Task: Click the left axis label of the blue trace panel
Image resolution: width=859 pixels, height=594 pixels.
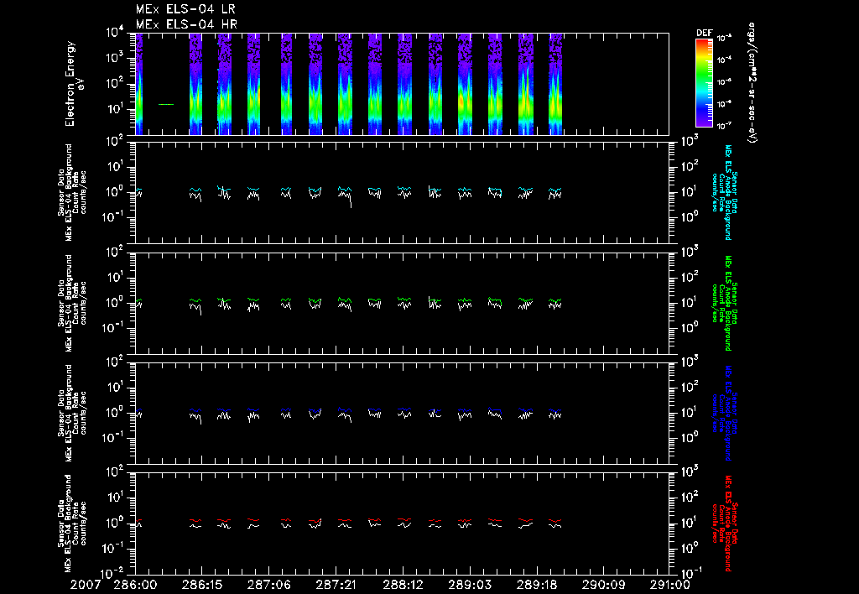Action: pyautogui.click(x=72, y=413)
